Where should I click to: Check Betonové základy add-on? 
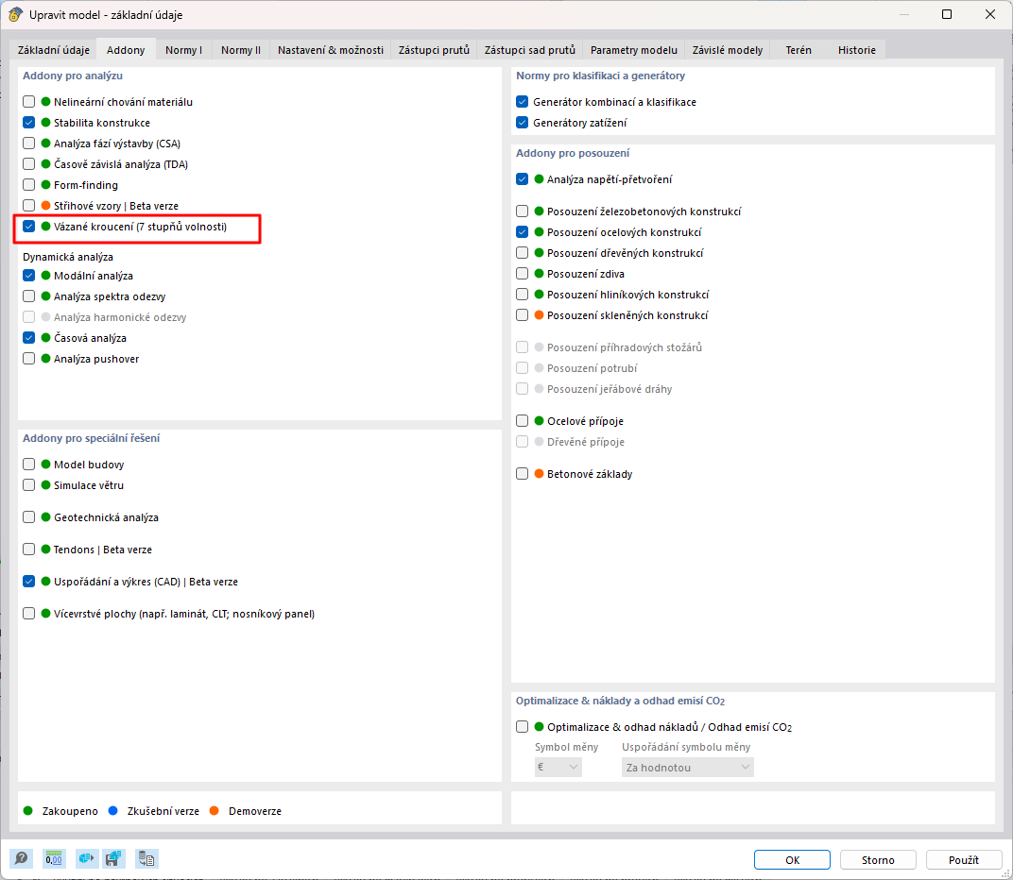[x=523, y=473]
